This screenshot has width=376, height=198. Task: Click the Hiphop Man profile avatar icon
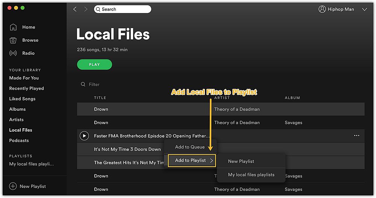pyautogui.click(x=322, y=9)
